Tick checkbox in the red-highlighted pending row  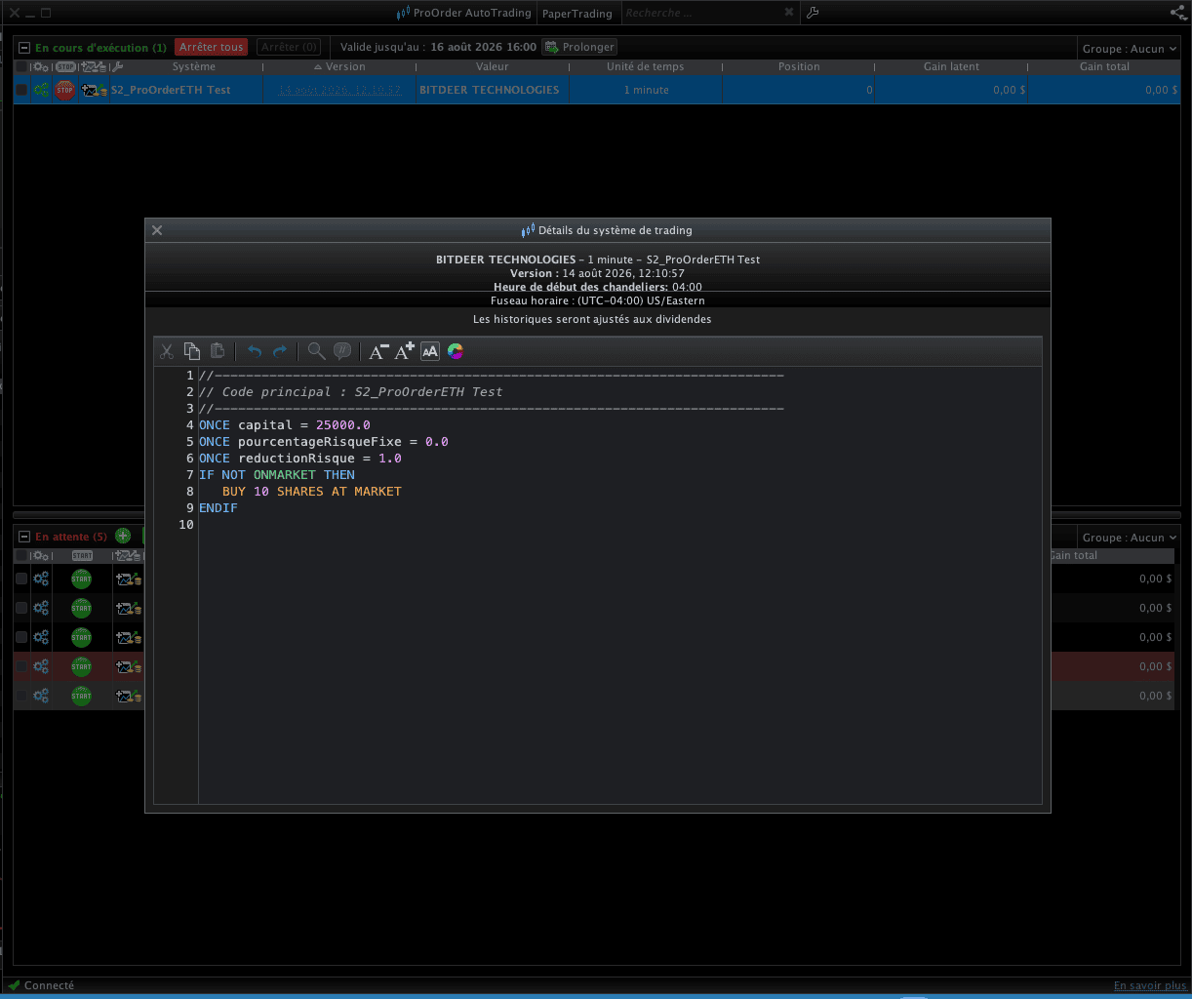(x=21, y=666)
